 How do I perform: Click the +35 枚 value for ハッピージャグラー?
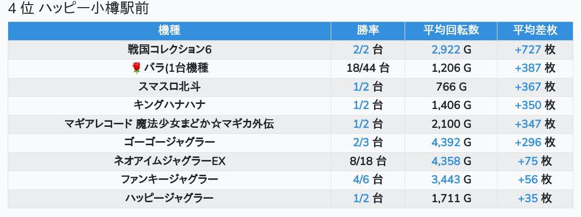[x=535, y=198]
